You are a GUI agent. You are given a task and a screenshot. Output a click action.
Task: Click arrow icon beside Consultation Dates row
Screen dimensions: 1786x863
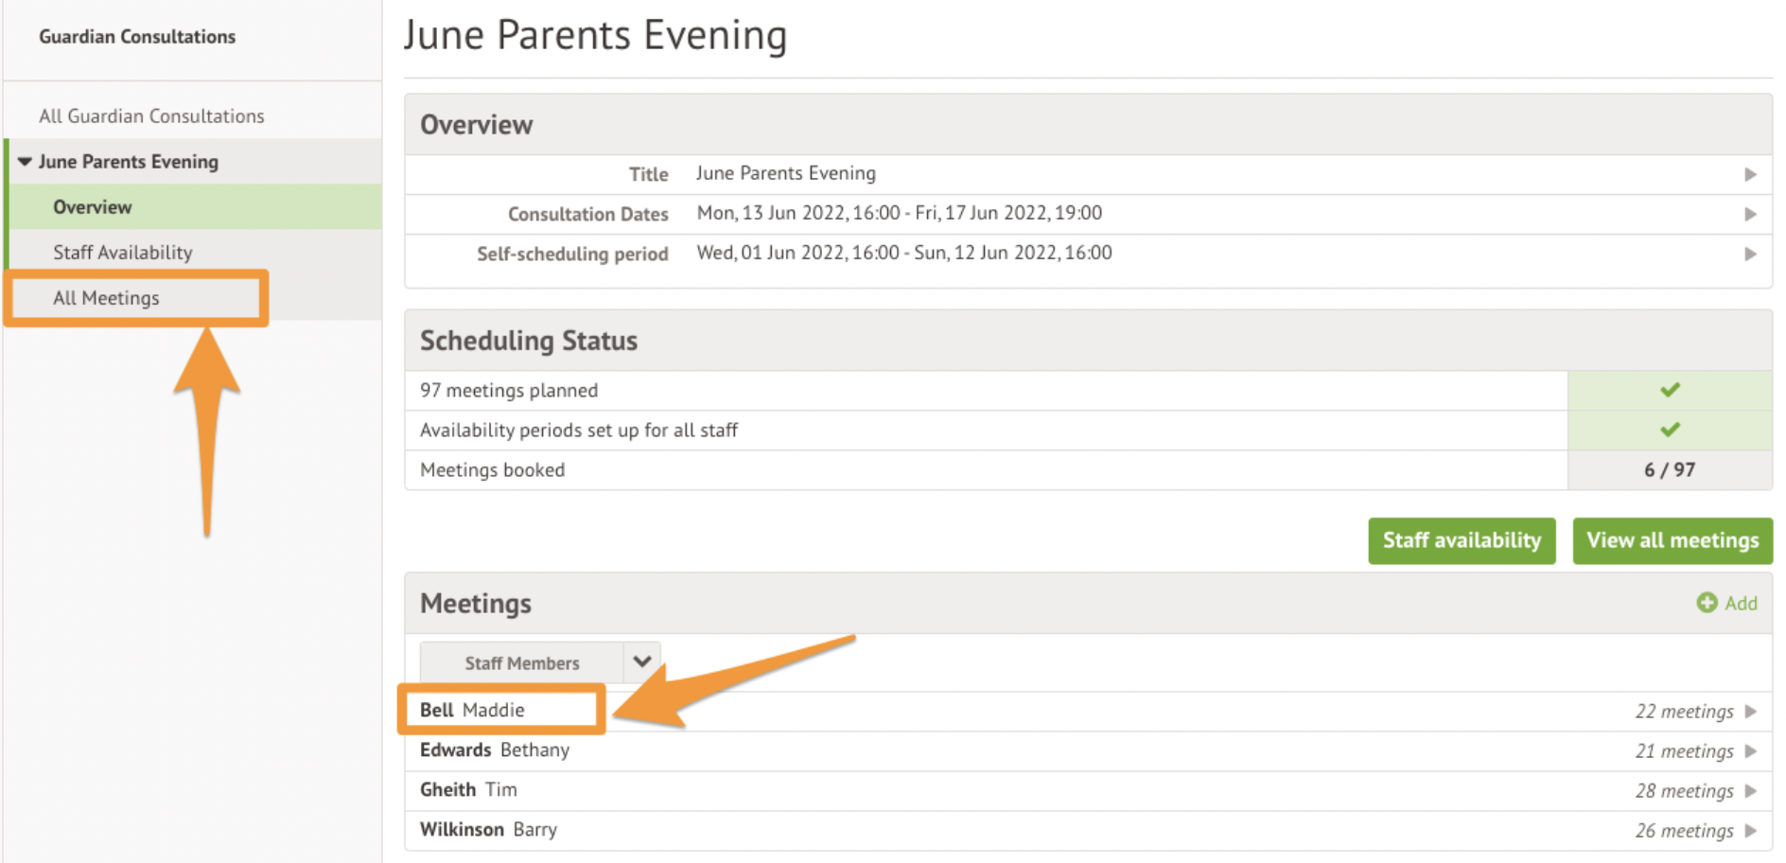(x=1750, y=214)
